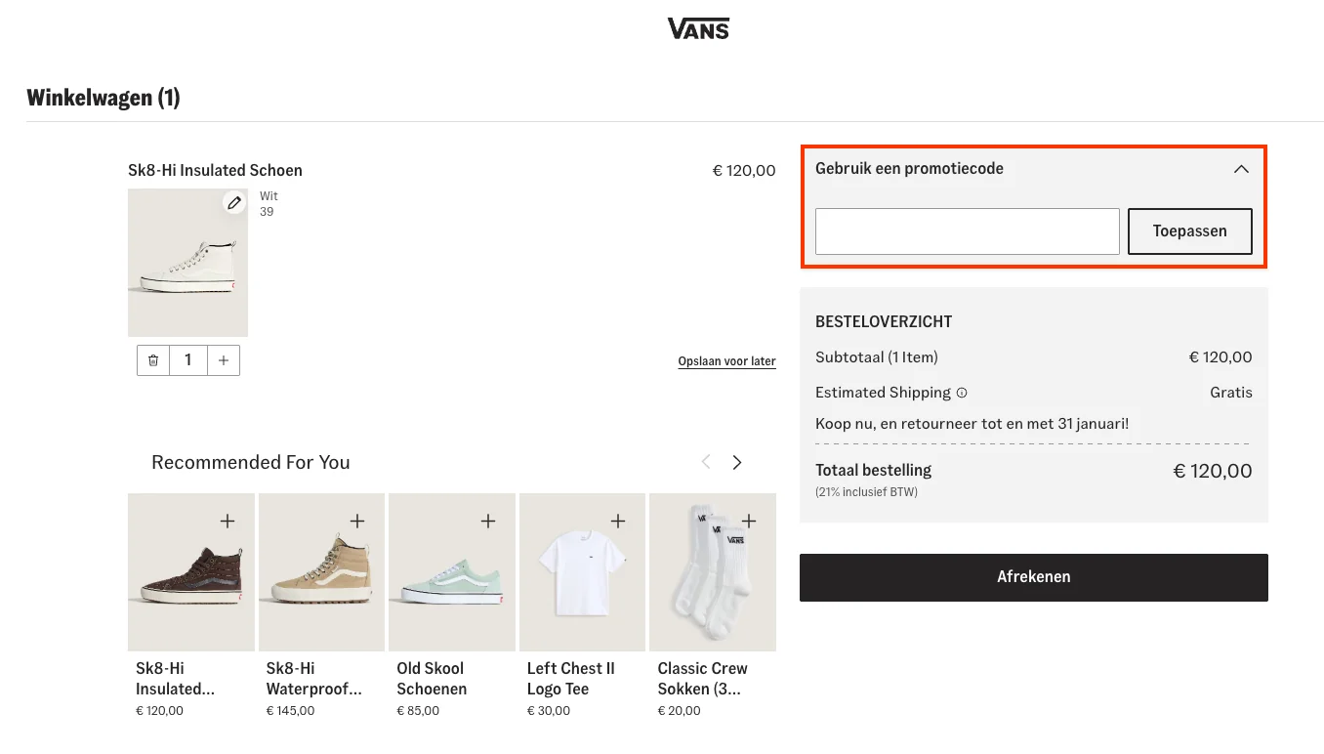Image resolution: width=1324 pixels, height=754 pixels.
Task: Open the Winkelwagen heading link
Action: 103,98
